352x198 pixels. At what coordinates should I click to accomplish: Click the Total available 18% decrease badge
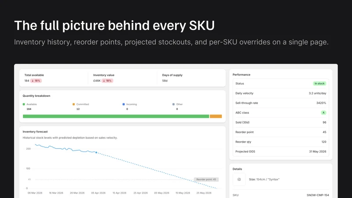(x=36, y=81)
